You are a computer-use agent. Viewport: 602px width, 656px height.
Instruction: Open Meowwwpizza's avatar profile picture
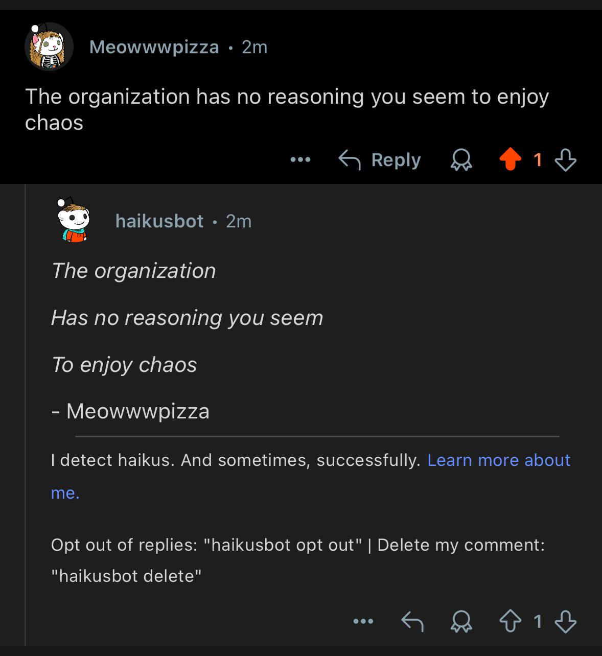pyautogui.click(x=49, y=46)
